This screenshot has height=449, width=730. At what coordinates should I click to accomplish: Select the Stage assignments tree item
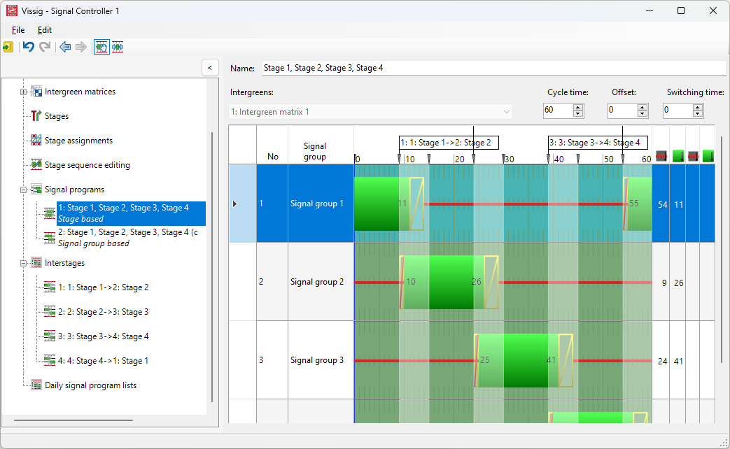point(78,141)
